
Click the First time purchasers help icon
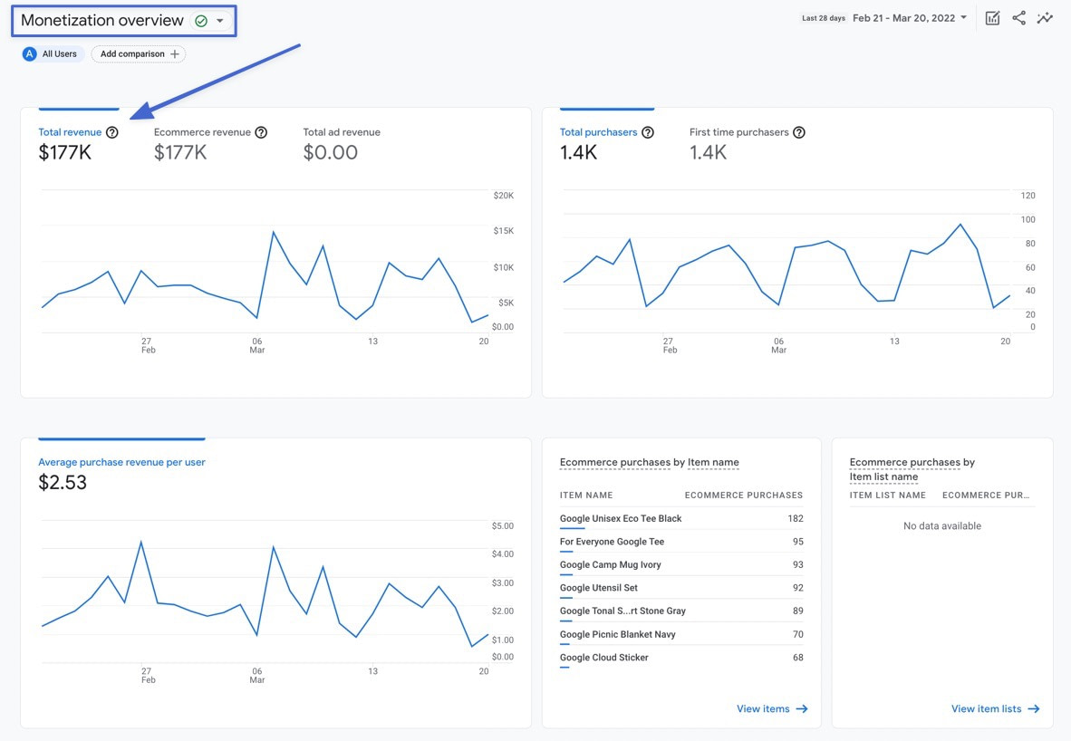click(x=798, y=131)
